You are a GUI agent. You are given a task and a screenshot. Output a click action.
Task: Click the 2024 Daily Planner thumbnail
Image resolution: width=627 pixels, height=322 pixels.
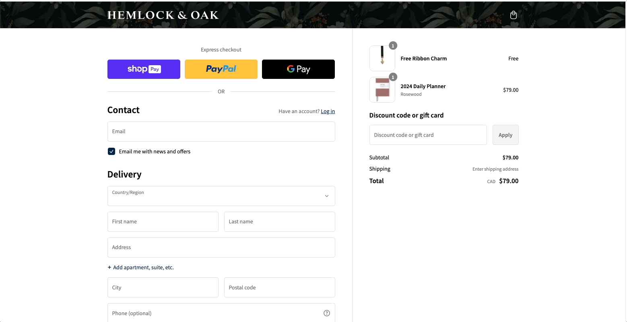point(382,90)
